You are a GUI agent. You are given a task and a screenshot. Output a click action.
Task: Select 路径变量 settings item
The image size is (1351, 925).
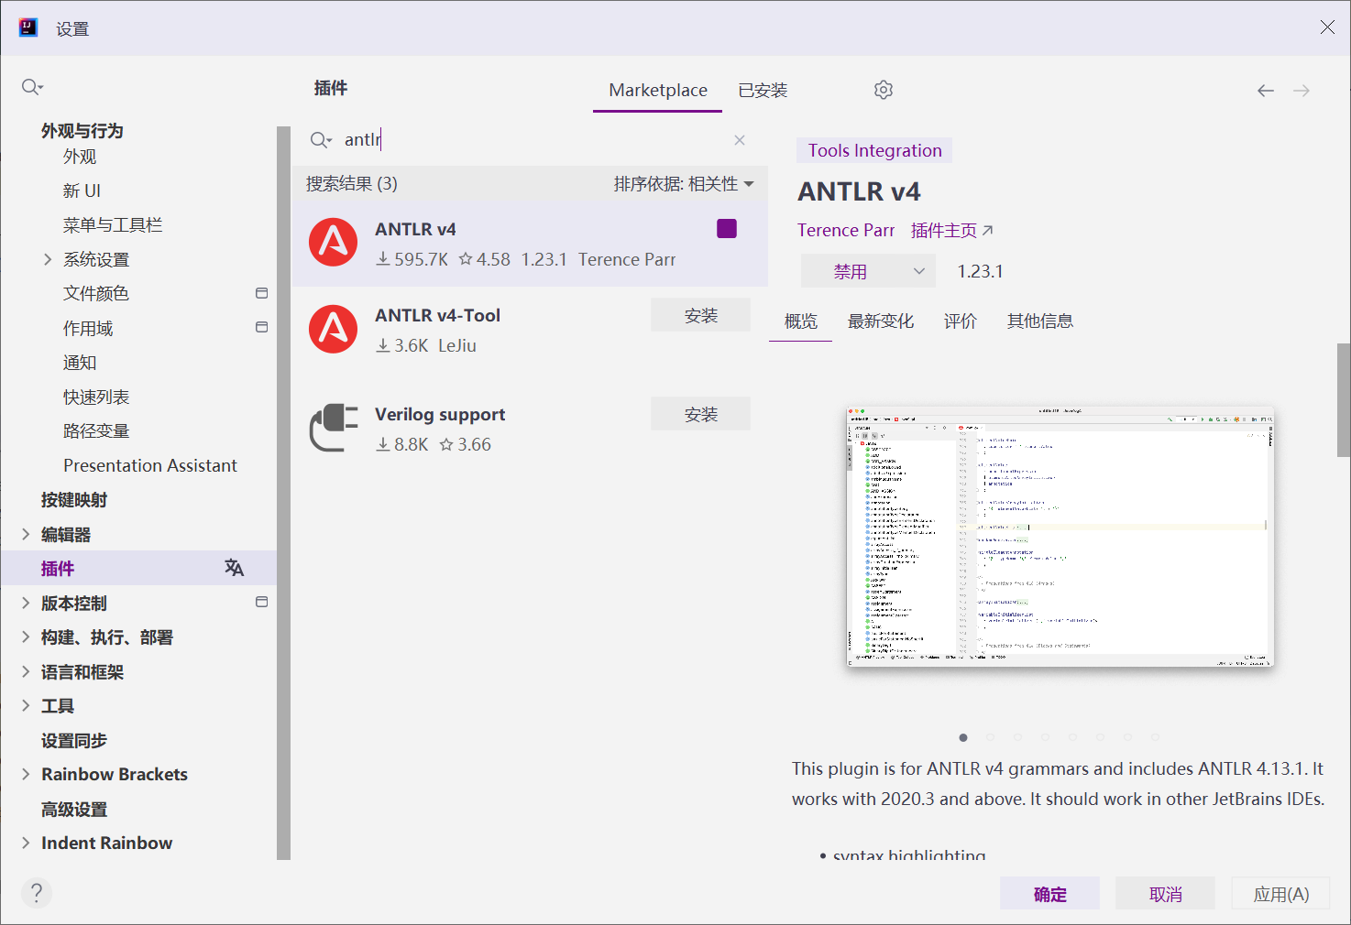pos(96,431)
